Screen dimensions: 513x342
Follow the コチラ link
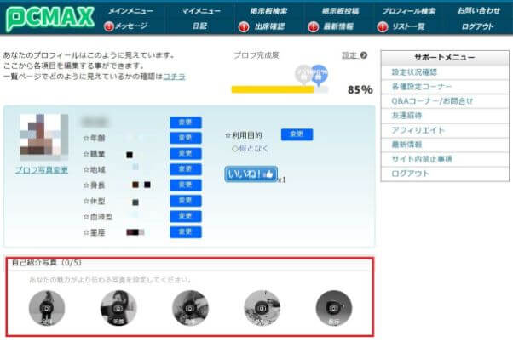click(x=174, y=77)
